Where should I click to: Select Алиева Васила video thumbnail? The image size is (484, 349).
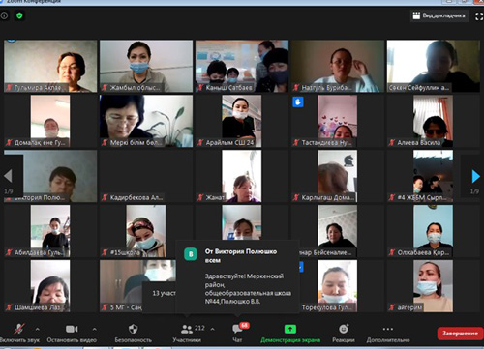click(x=433, y=121)
